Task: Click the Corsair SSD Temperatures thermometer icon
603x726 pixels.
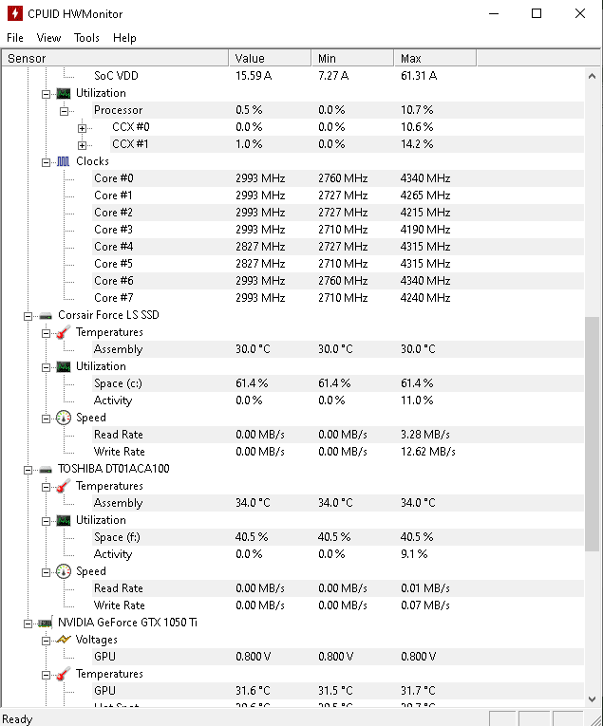Action: pos(64,332)
